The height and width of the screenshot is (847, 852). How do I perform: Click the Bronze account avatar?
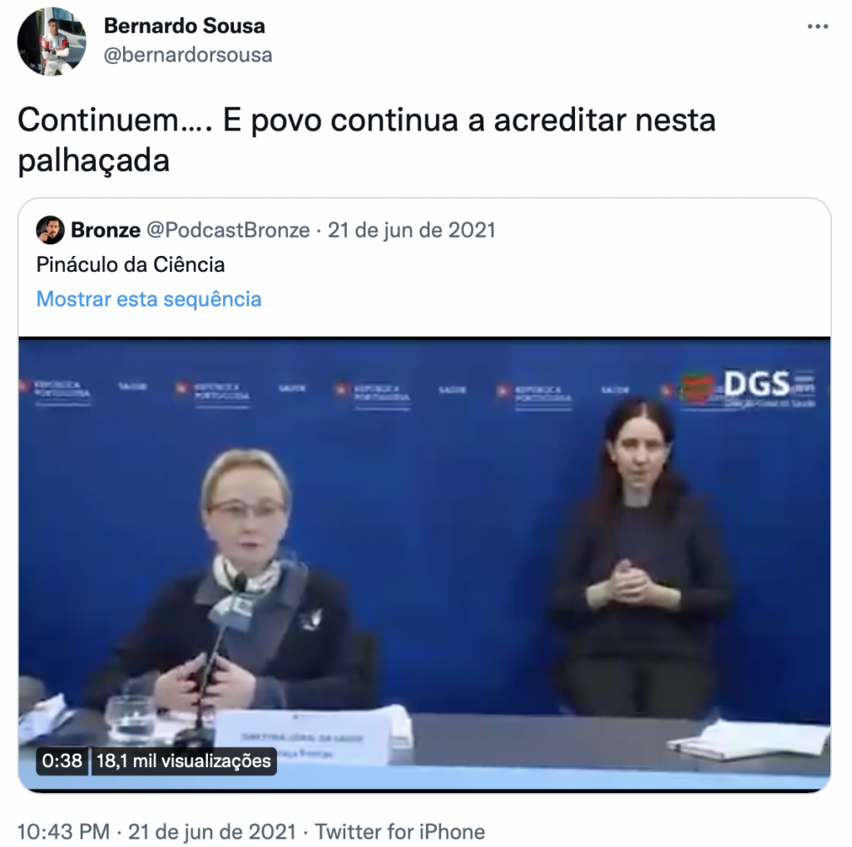50,229
